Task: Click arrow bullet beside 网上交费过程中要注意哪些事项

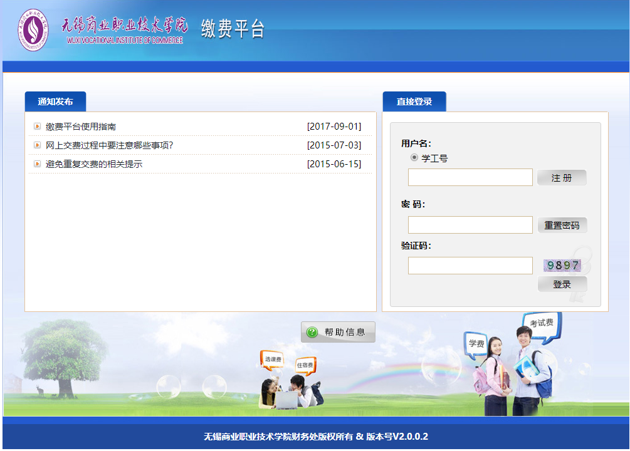Action: [x=37, y=145]
